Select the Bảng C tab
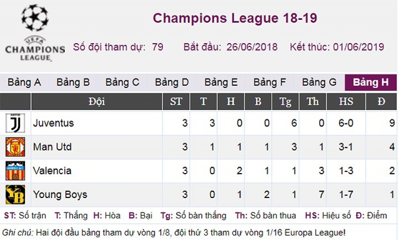399x240 pixels. point(122,83)
